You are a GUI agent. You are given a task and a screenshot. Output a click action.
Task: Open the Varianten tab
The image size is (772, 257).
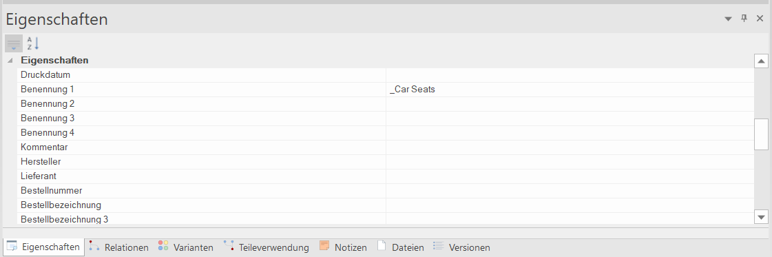[186, 247]
